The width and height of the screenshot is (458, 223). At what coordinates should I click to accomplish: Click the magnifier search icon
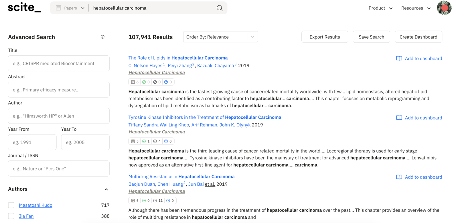click(x=220, y=8)
